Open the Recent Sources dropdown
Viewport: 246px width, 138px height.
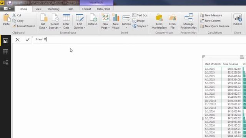click(55, 21)
